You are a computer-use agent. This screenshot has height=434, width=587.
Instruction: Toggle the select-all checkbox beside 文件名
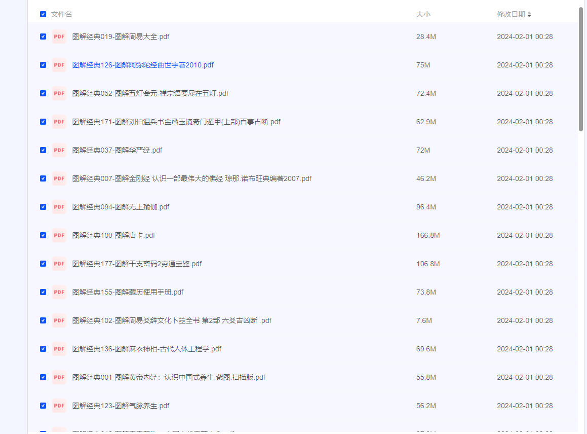click(x=43, y=14)
